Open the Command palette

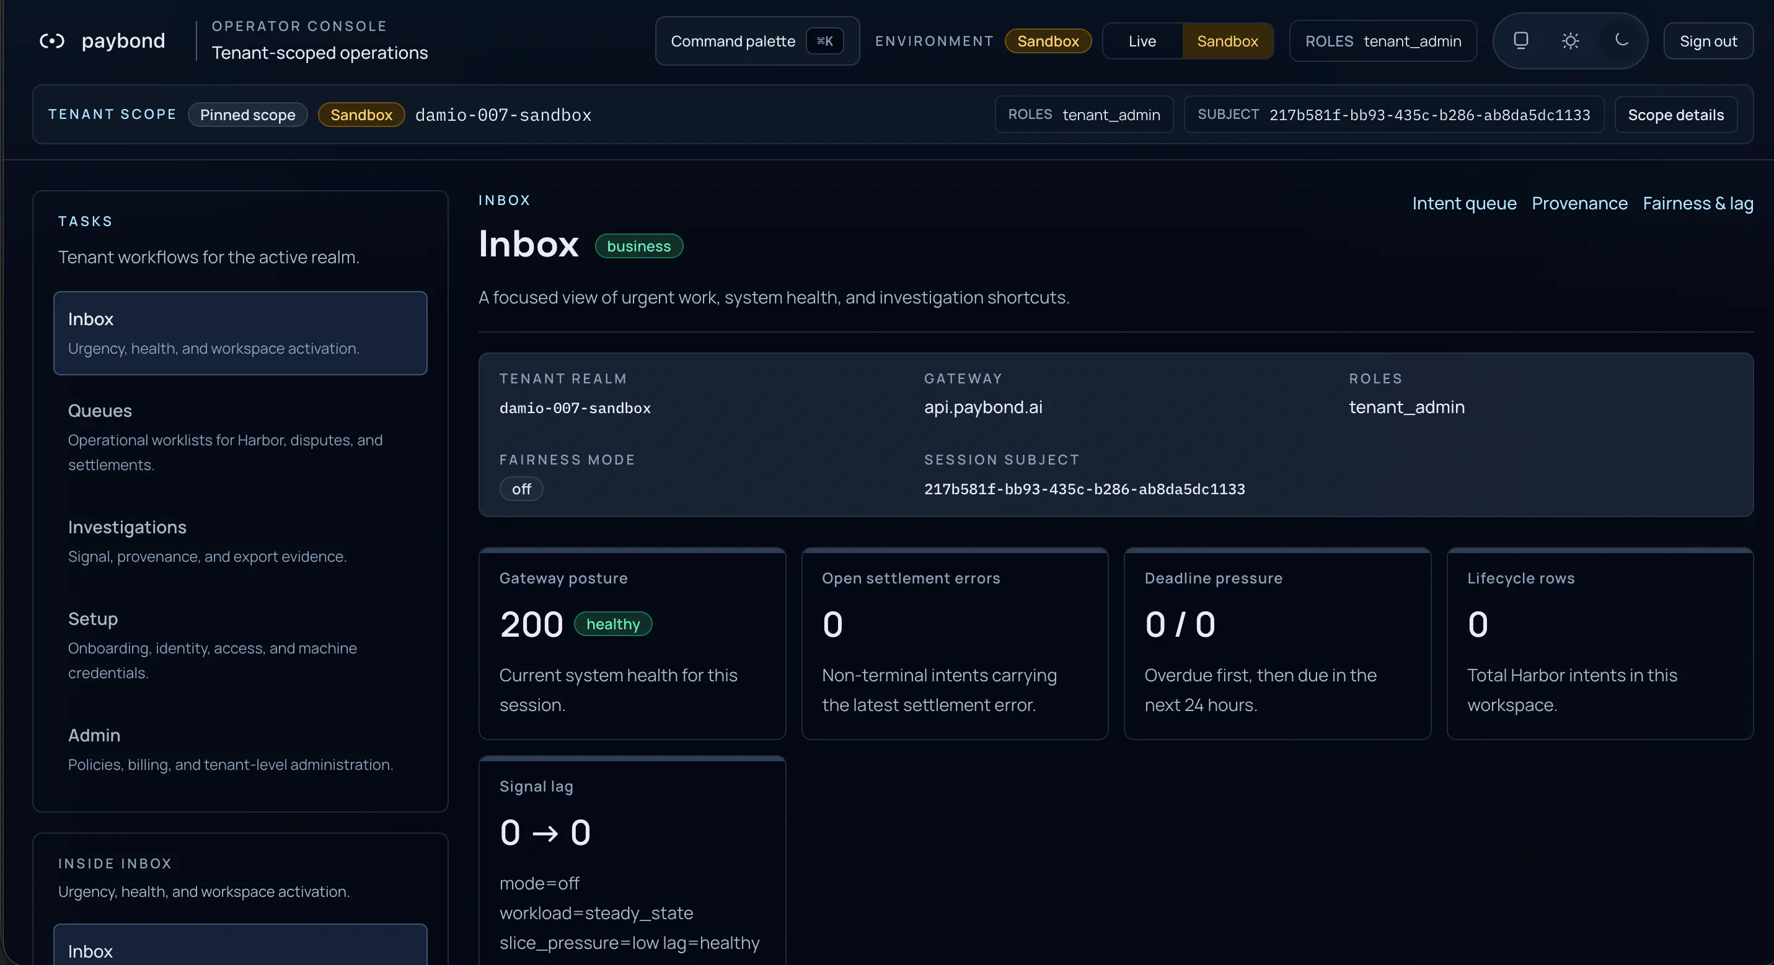point(757,41)
